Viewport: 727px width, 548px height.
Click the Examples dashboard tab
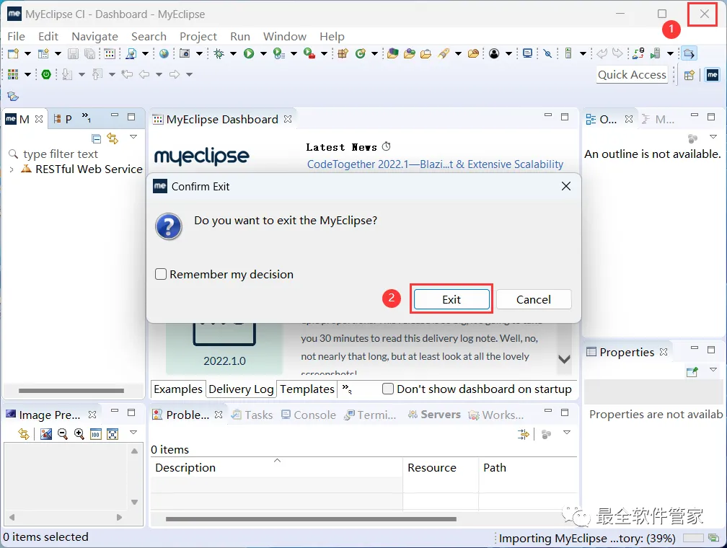(178, 389)
